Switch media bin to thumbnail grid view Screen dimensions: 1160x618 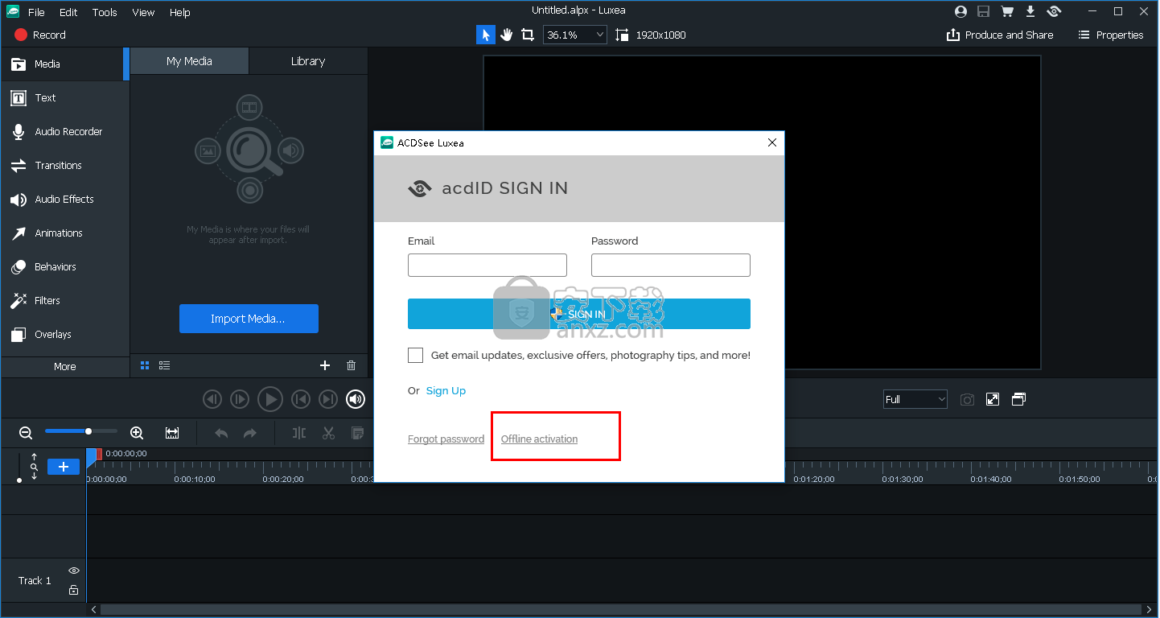[145, 365]
